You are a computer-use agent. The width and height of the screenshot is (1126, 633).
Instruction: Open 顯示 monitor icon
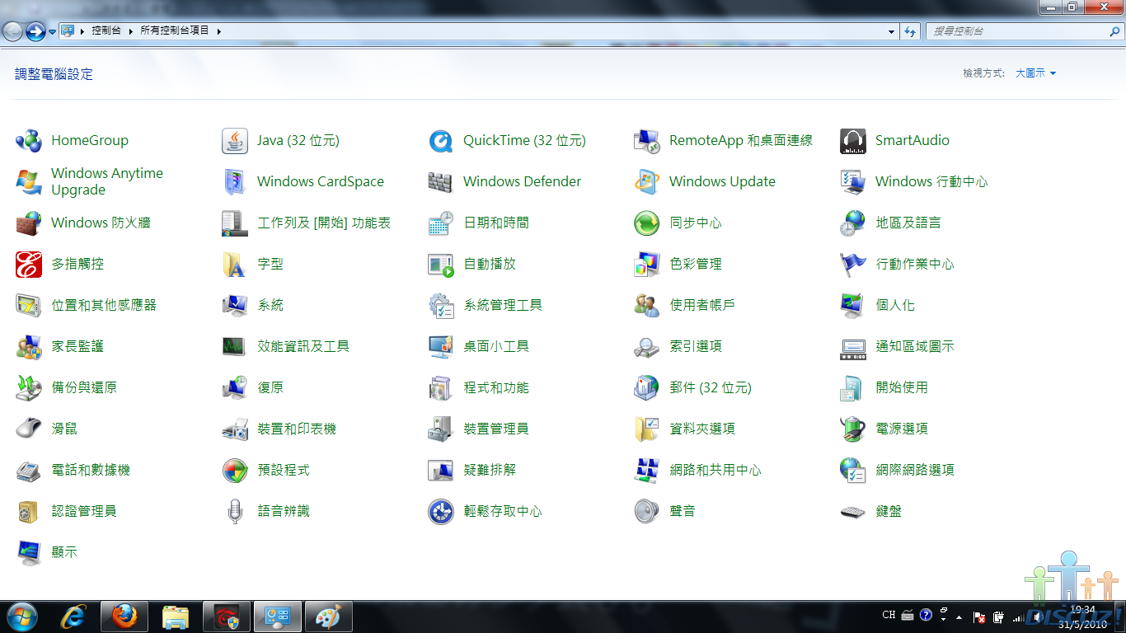(29, 553)
